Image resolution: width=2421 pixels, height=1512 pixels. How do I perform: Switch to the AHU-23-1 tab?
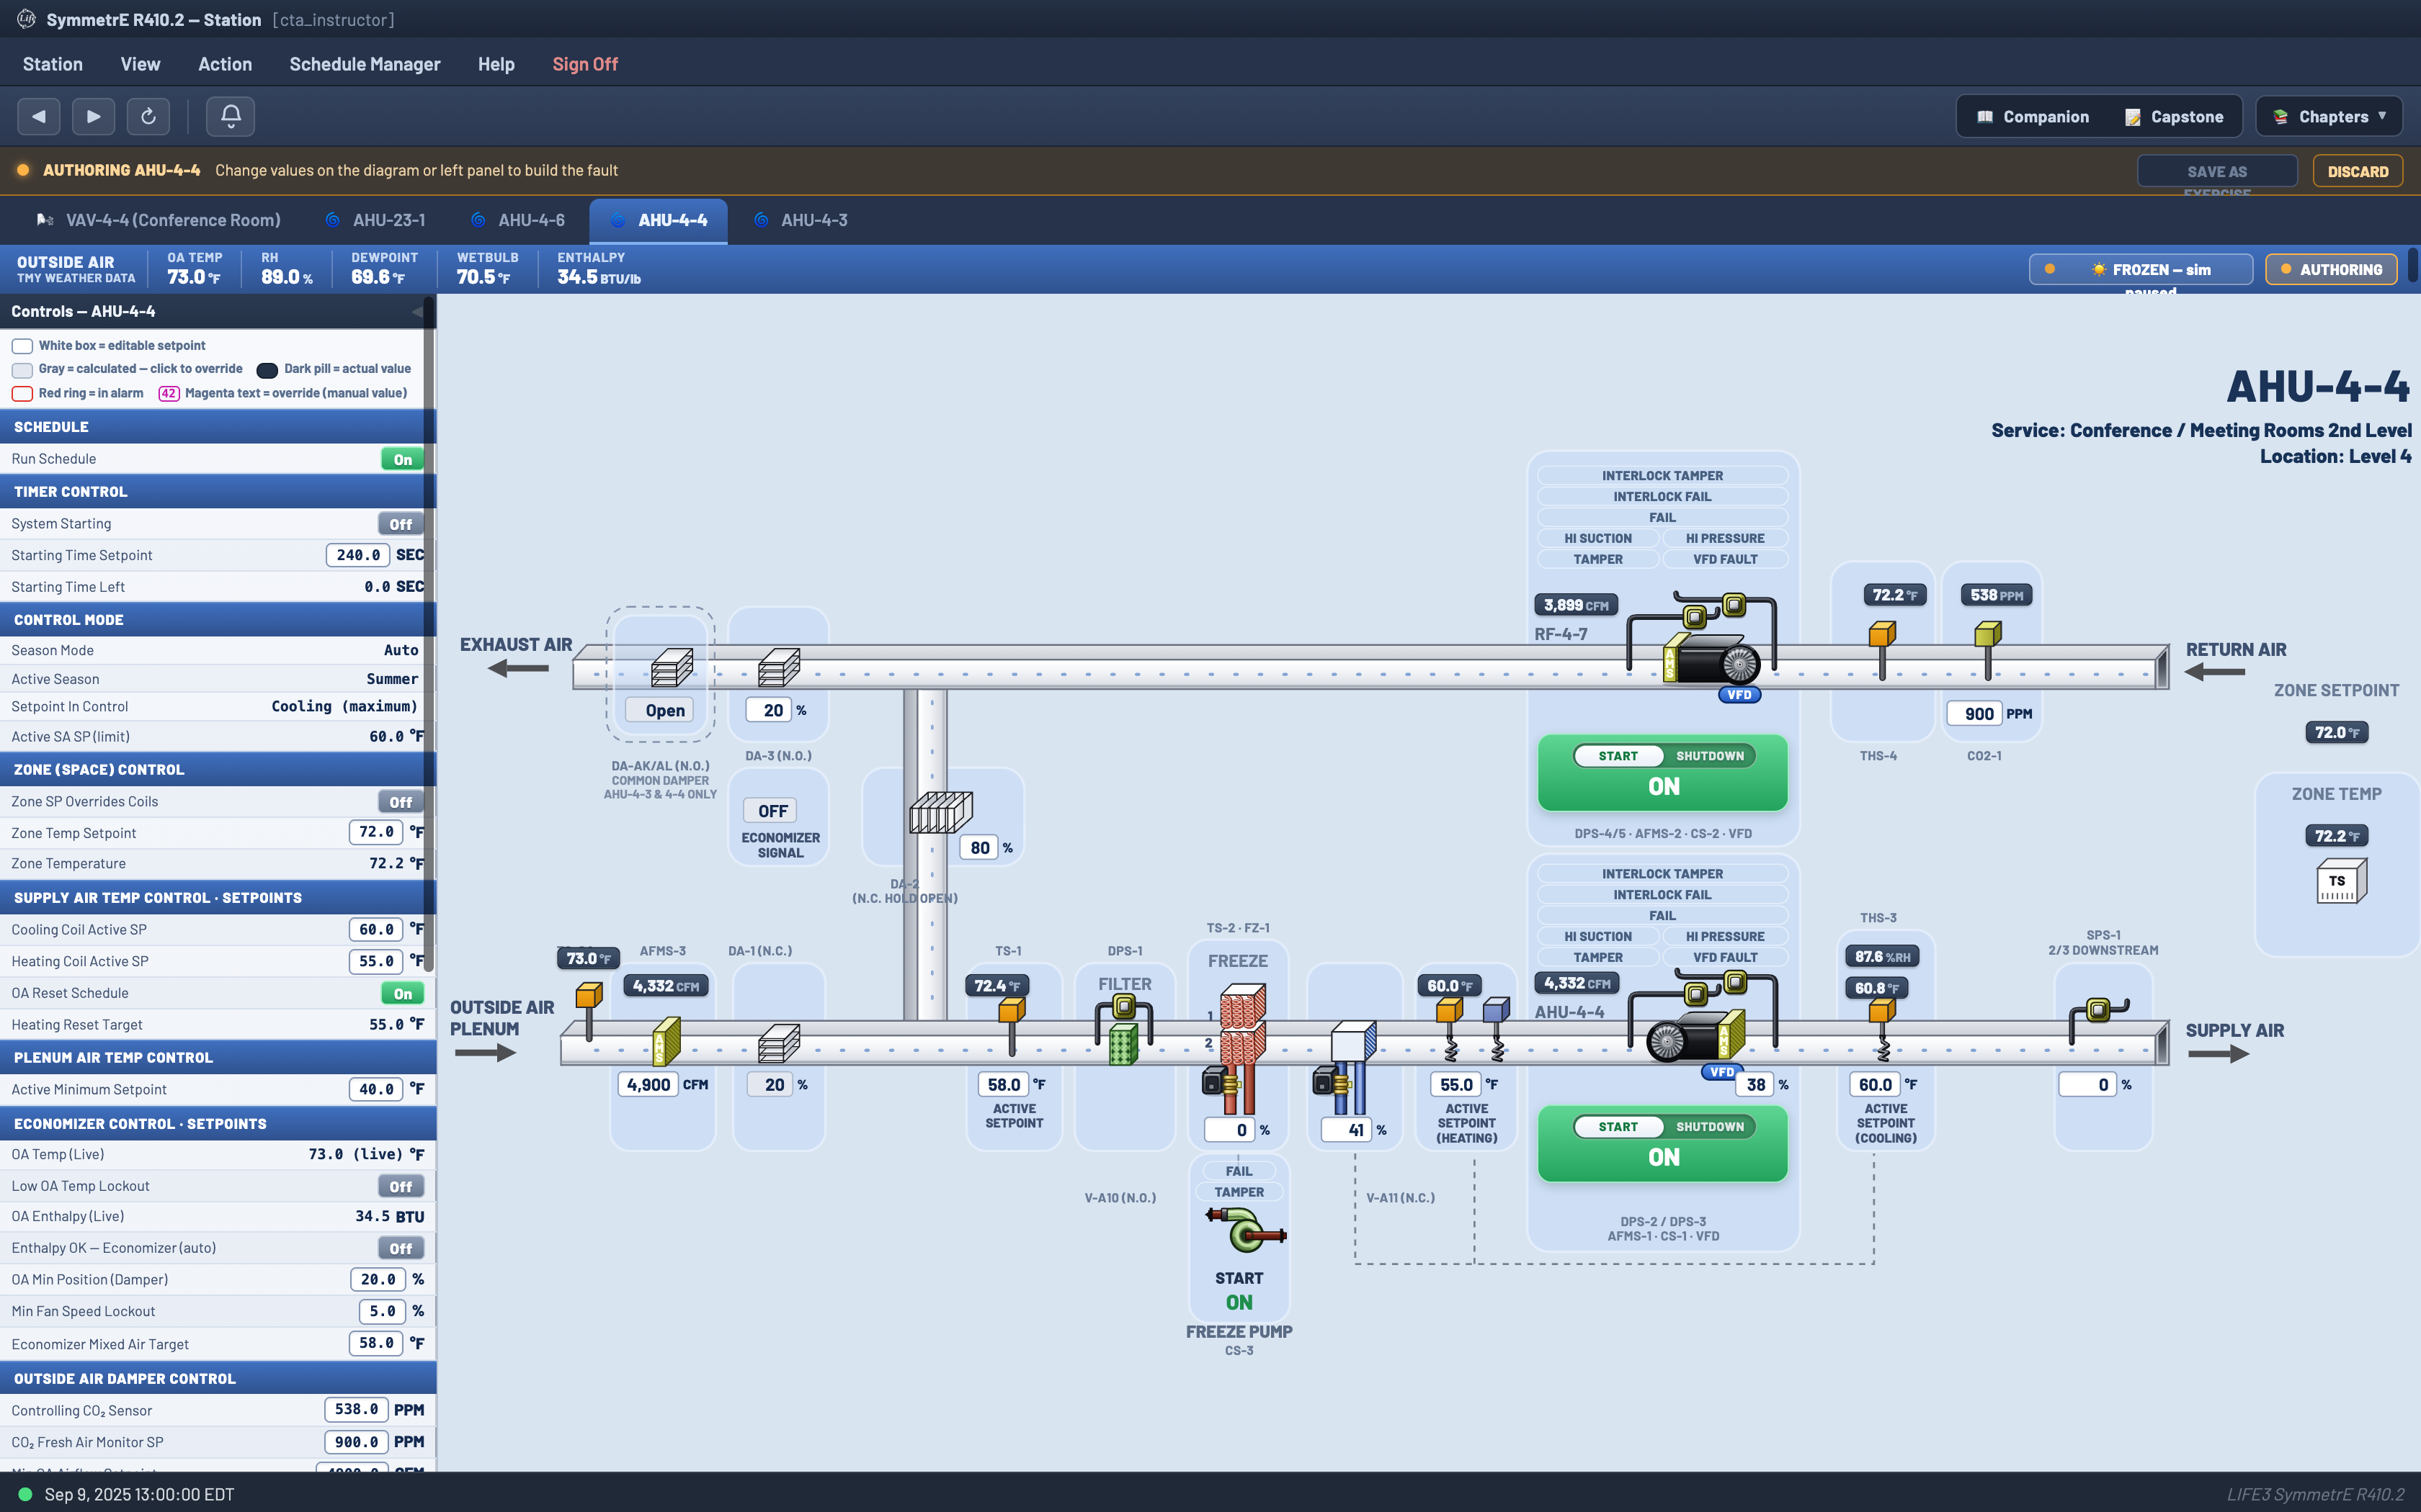[376, 220]
